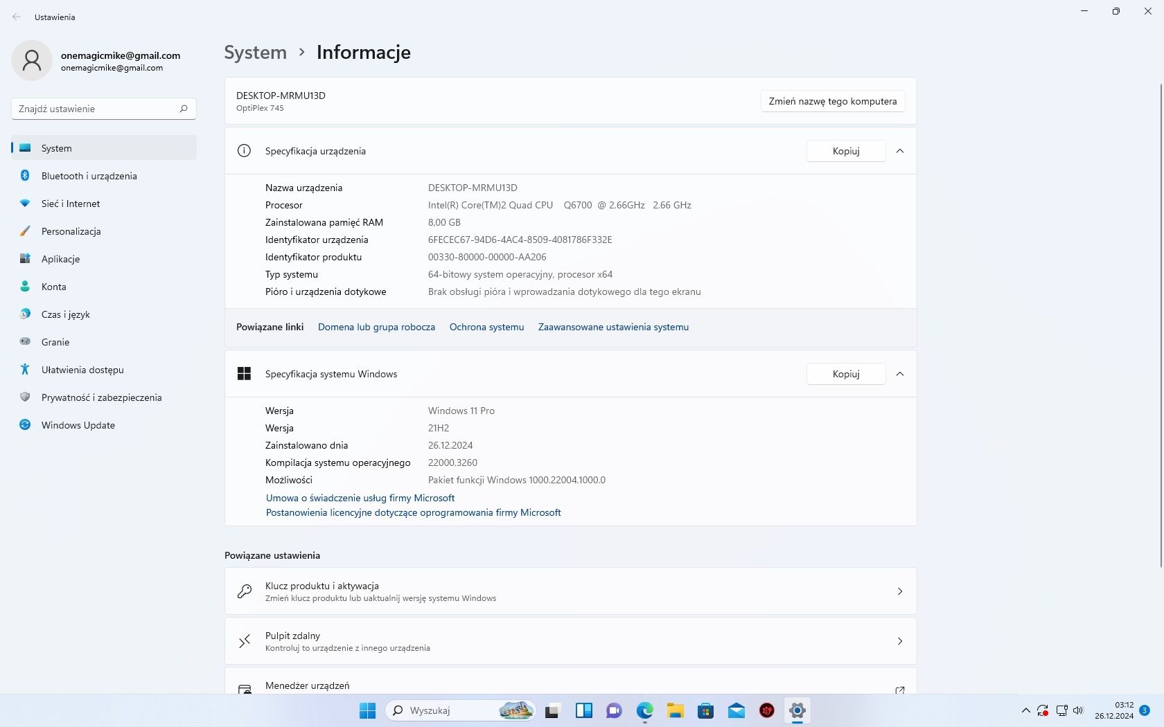Open Microsoft Store from taskbar
The image size is (1164, 727).
coord(706,710)
